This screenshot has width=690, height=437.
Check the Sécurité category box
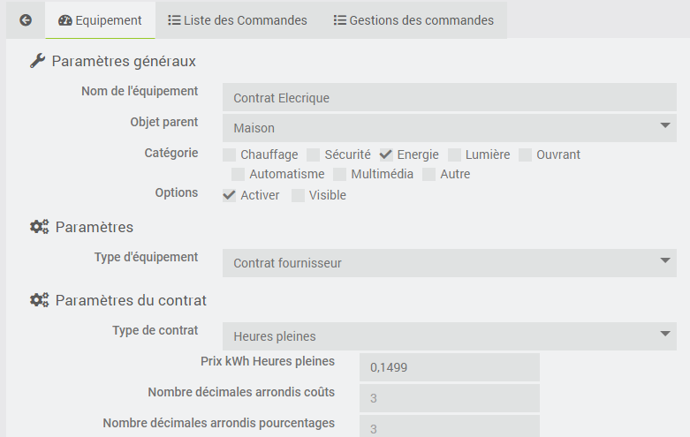[x=314, y=155]
